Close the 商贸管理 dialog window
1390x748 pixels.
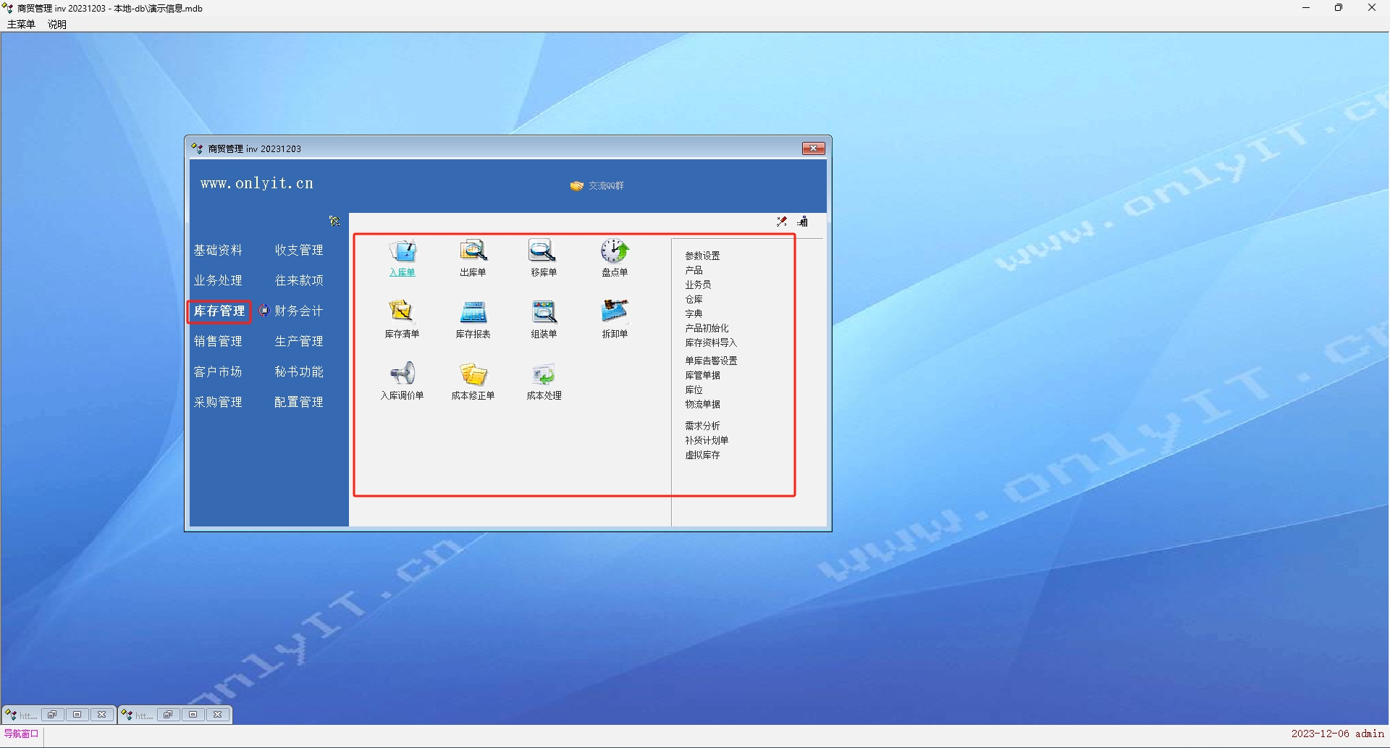pos(813,148)
